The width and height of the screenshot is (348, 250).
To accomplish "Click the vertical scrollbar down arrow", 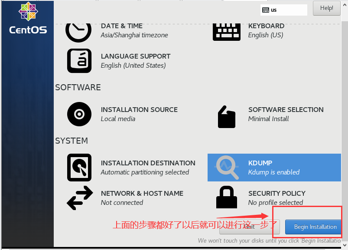I will click(345, 245).
